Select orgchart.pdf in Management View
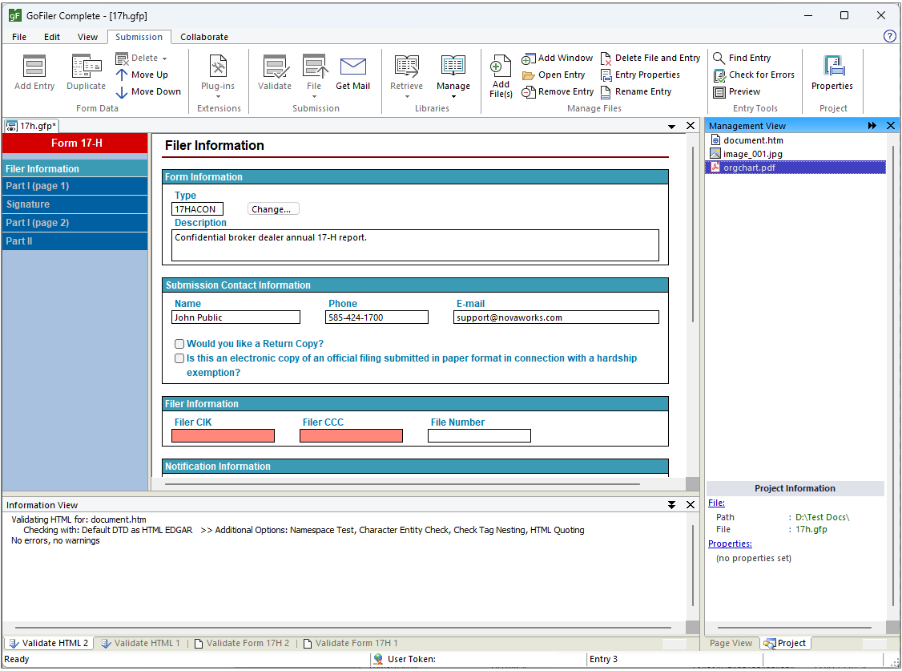Image resolution: width=902 pixels, height=671 pixels. click(x=795, y=168)
